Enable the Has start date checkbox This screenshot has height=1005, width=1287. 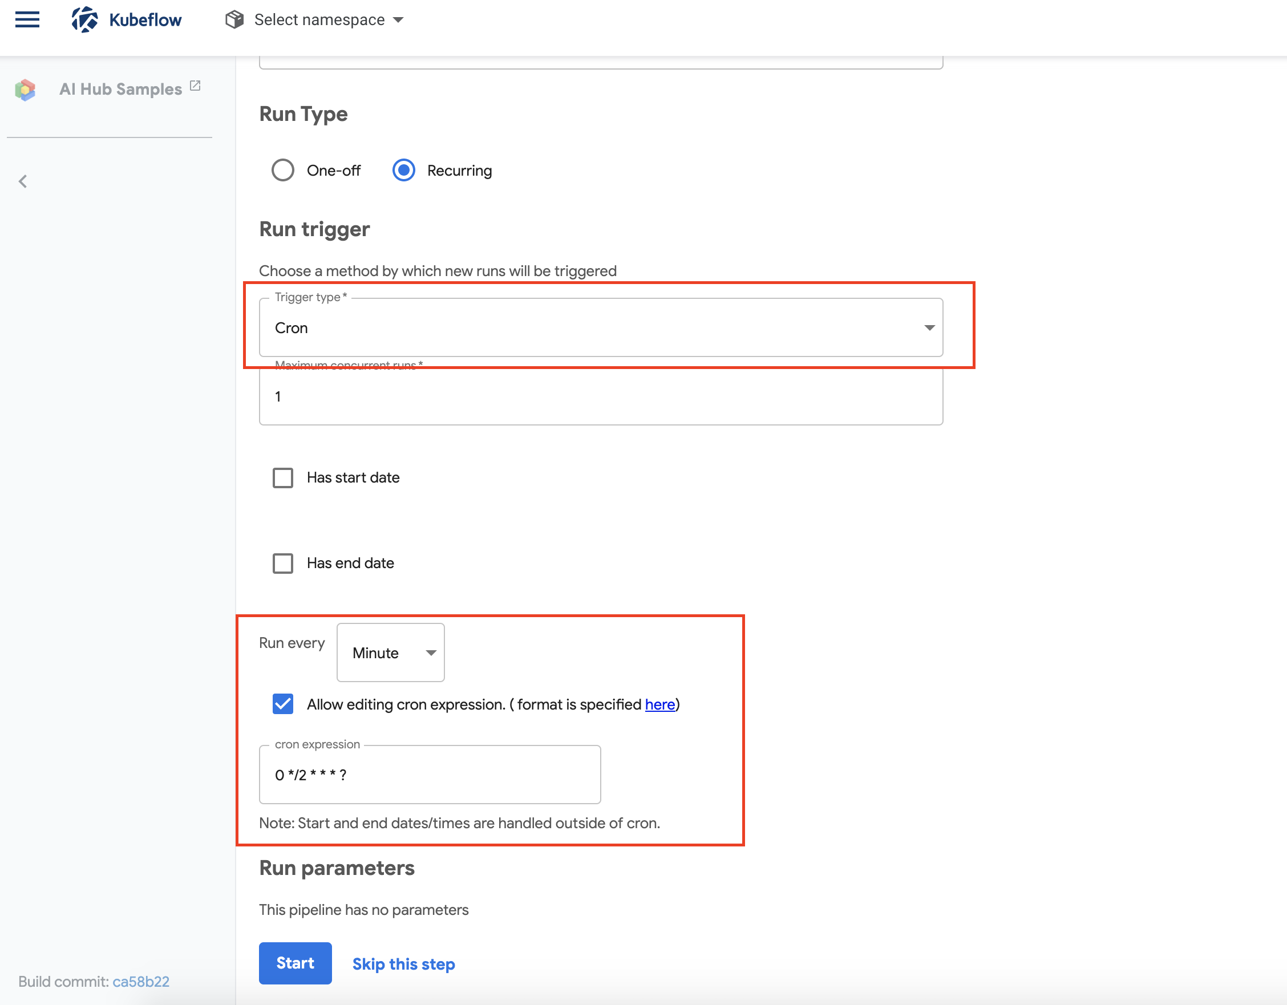[283, 478]
